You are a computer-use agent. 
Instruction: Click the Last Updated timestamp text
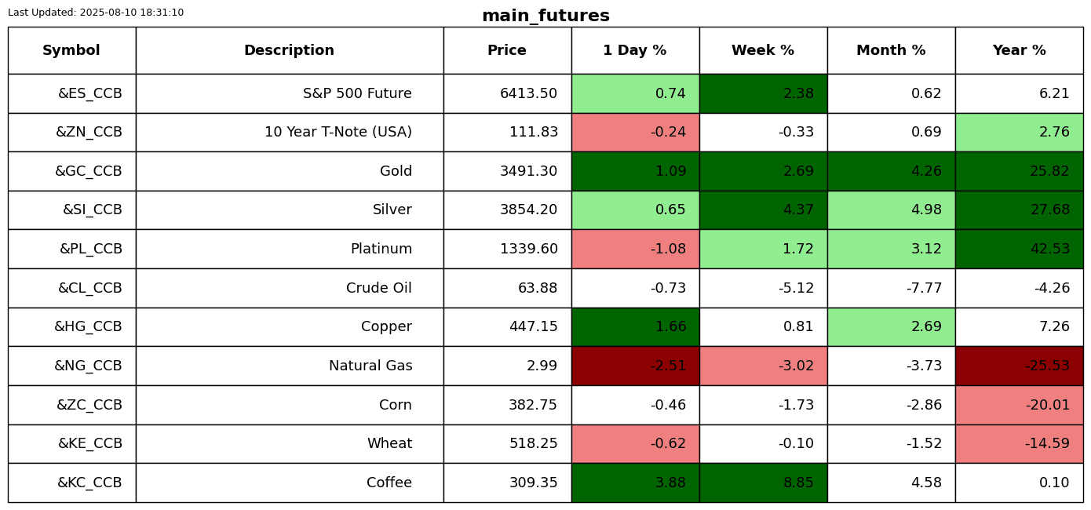96,13
